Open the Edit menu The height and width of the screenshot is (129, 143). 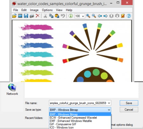pyautogui.click(x=24, y=10)
